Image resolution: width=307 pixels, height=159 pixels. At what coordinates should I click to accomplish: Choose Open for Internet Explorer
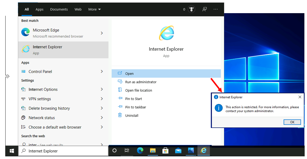(166, 73)
